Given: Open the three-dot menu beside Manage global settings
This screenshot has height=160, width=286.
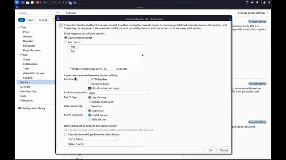Looking at the screenshot, I should coord(267,13).
